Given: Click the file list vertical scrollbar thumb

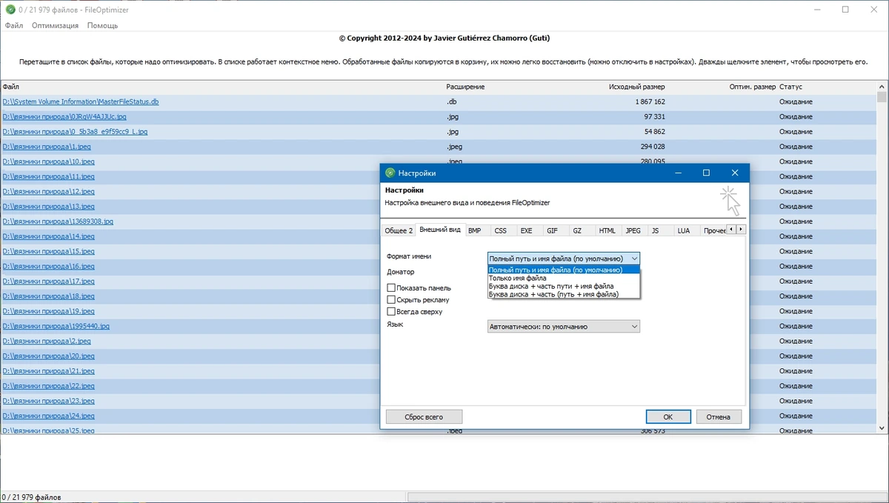Looking at the screenshot, I should pos(882,96).
